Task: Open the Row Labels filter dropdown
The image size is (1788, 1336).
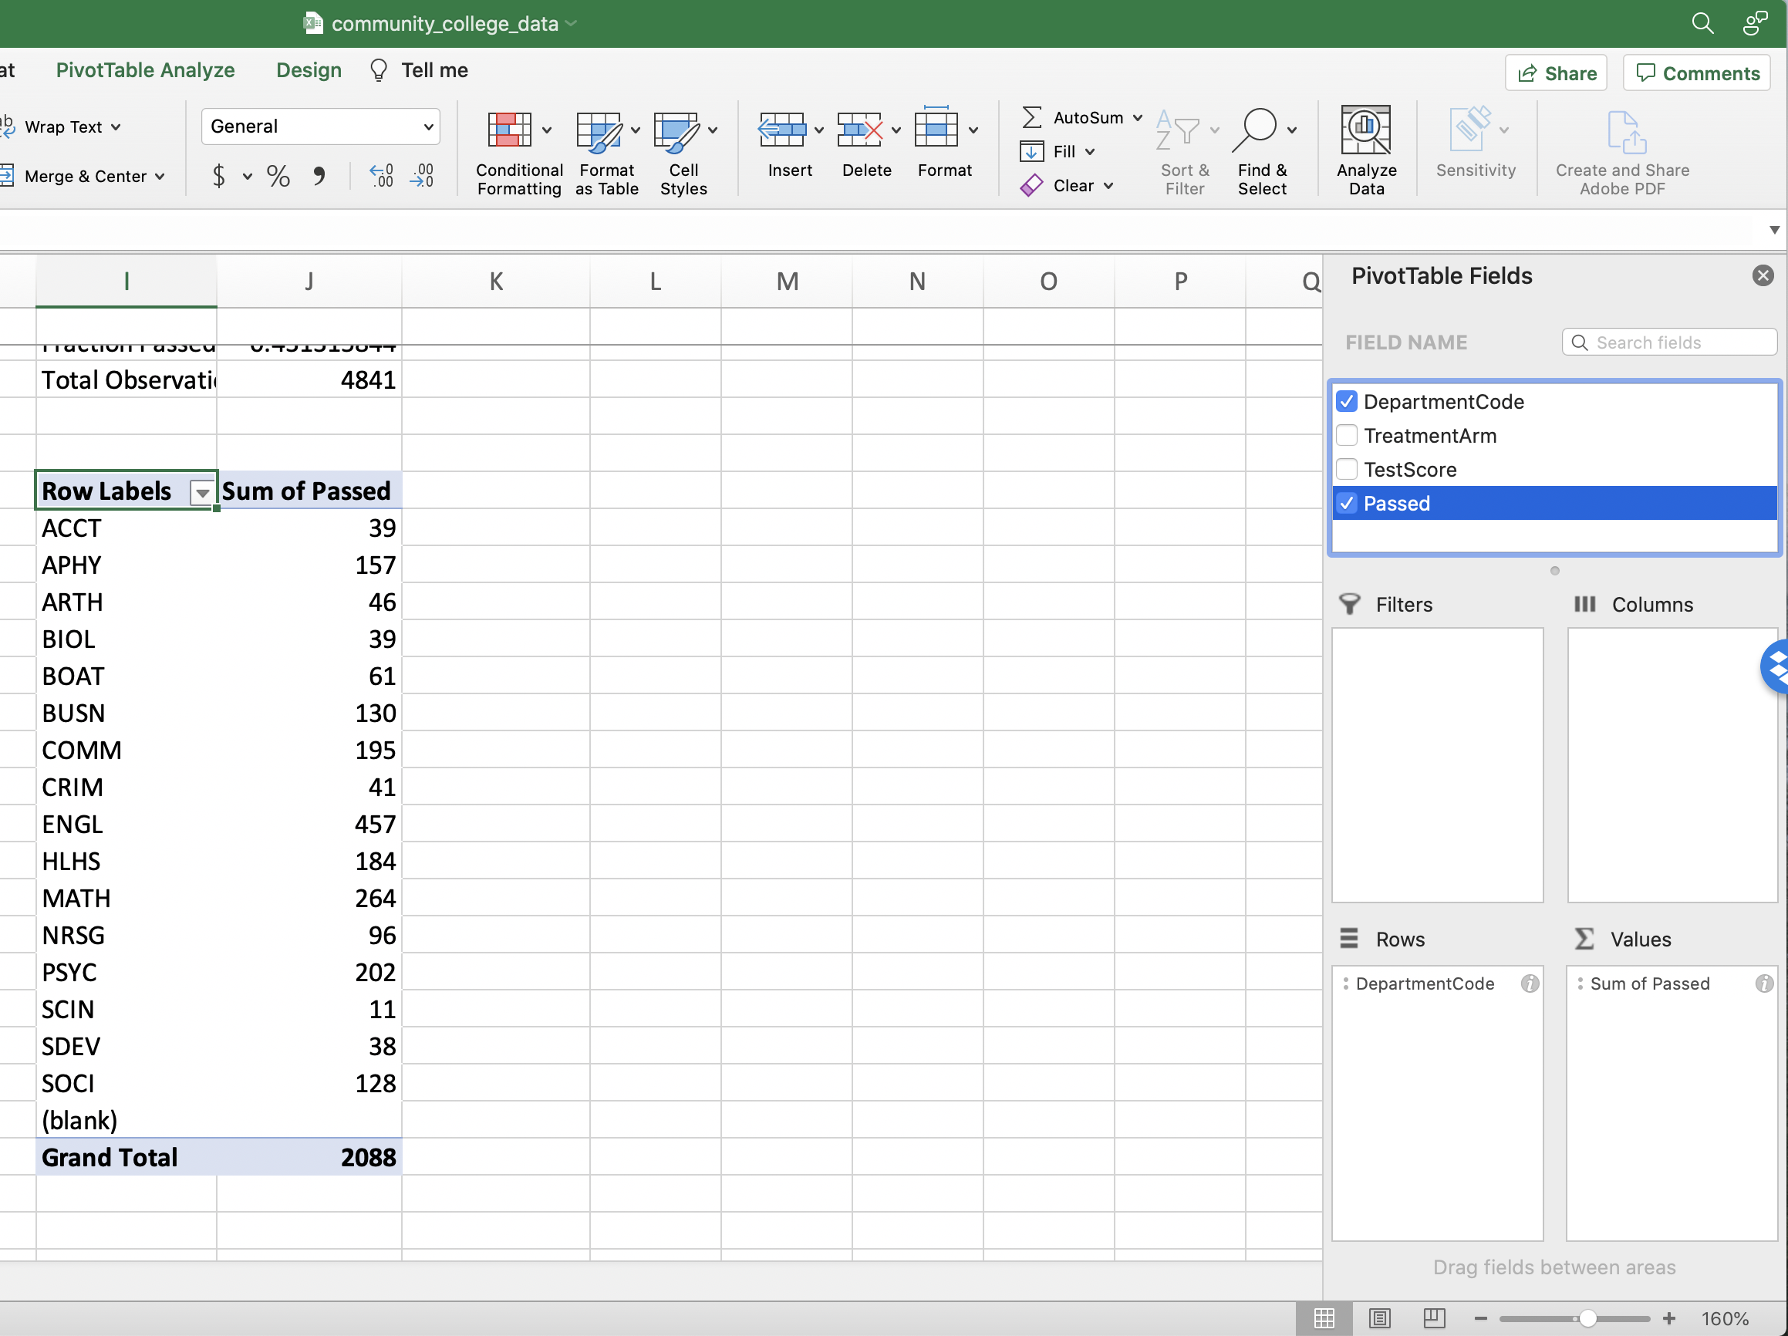Action: pyautogui.click(x=202, y=490)
